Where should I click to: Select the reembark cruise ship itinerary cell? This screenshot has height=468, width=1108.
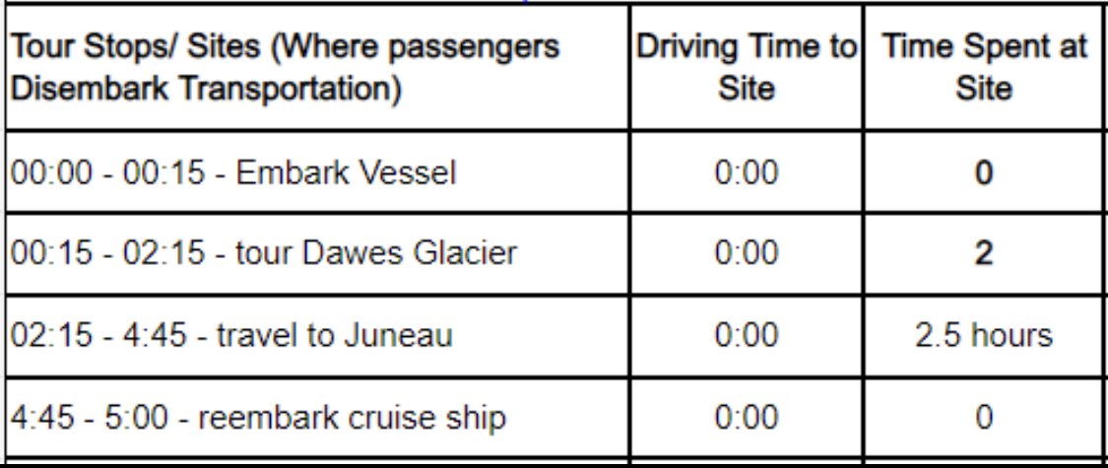(317, 418)
